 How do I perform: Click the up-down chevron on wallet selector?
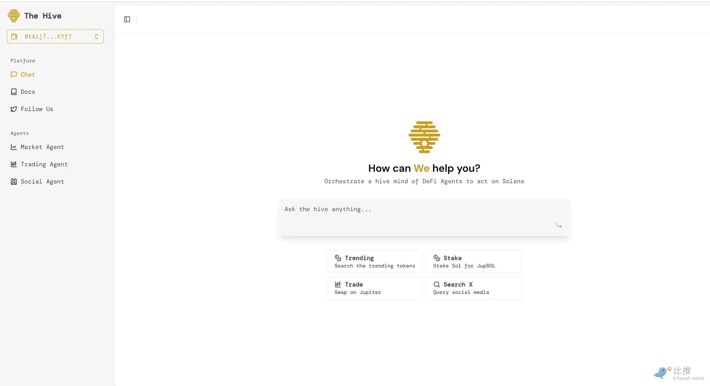(x=97, y=37)
